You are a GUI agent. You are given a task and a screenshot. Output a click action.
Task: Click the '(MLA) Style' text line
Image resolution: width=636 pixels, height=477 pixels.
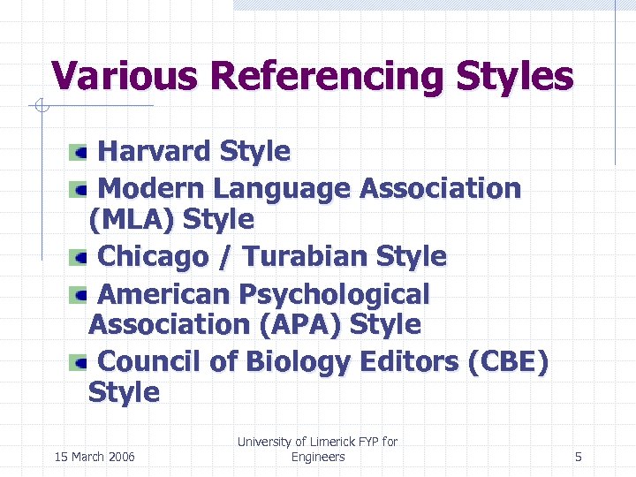(x=171, y=219)
